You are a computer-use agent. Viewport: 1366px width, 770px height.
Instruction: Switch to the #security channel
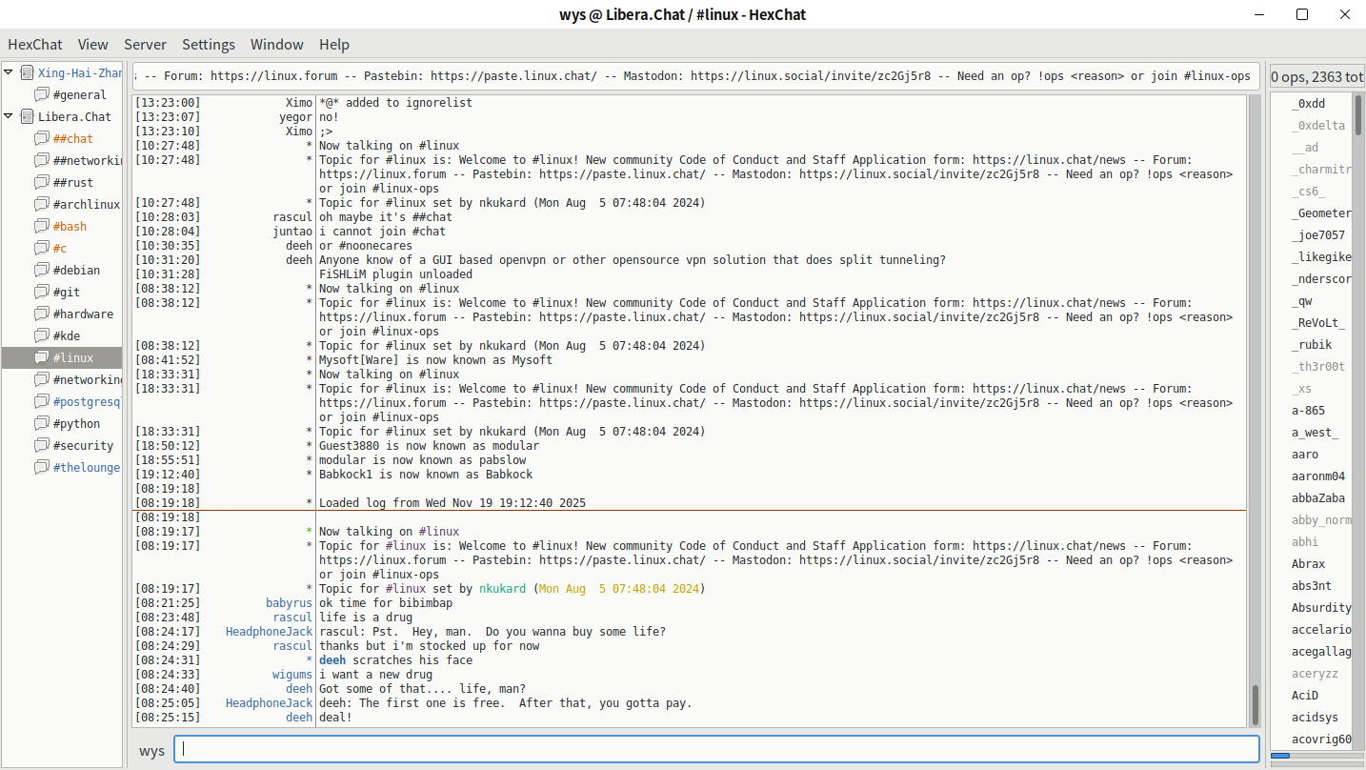(x=83, y=446)
